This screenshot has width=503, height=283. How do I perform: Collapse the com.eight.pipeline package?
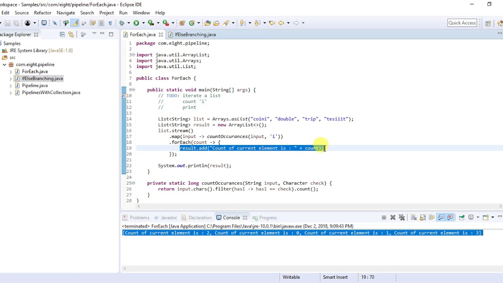(4, 64)
